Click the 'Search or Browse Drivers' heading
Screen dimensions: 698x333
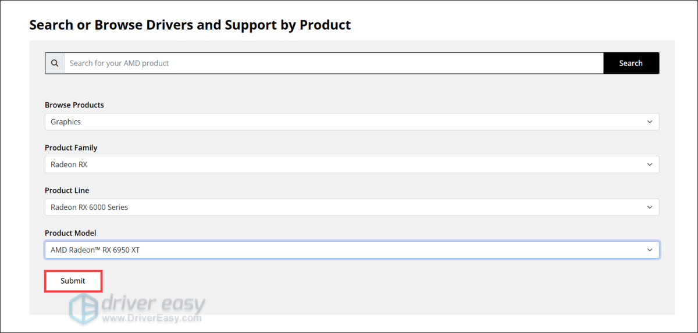tap(190, 25)
